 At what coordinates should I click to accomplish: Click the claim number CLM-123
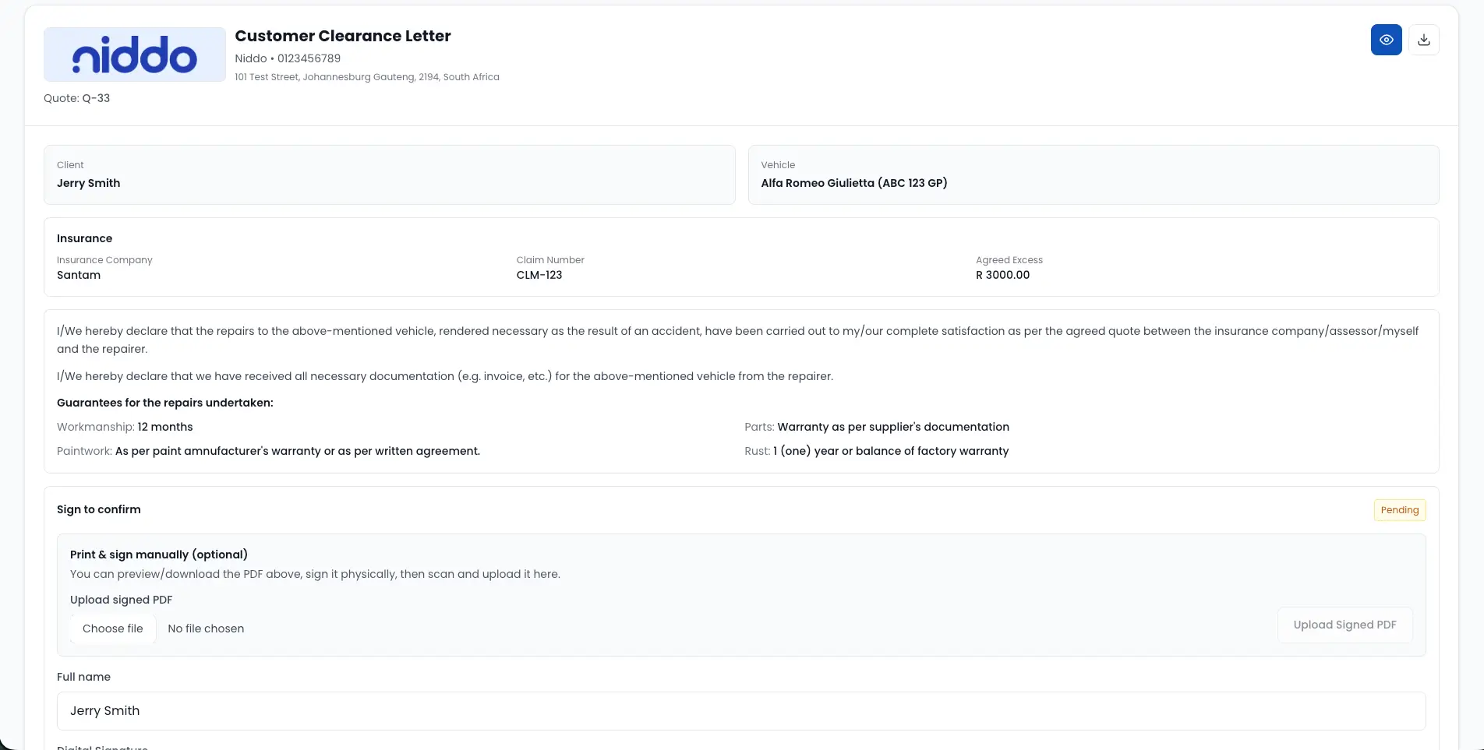point(539,275)
